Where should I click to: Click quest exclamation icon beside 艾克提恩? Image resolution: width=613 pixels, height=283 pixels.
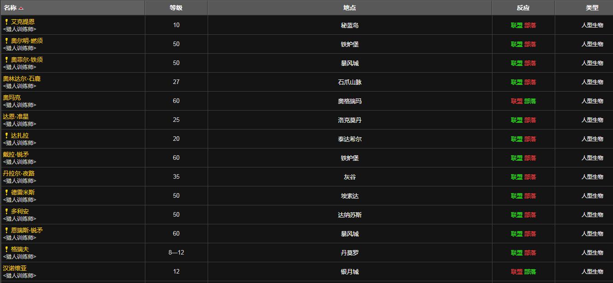[x=6, y=22]
